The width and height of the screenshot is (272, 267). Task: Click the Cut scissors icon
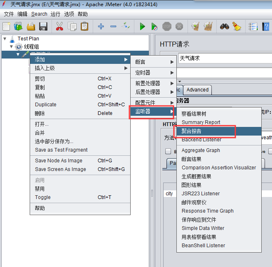[x=59, y=26]
